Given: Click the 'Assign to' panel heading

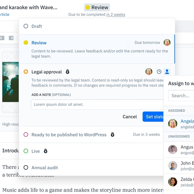Looking at the screenshot, I should [181, 83].
